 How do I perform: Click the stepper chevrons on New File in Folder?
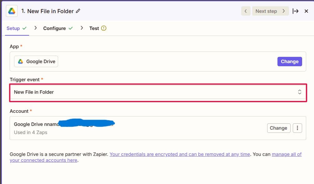[x=299, y=92]
